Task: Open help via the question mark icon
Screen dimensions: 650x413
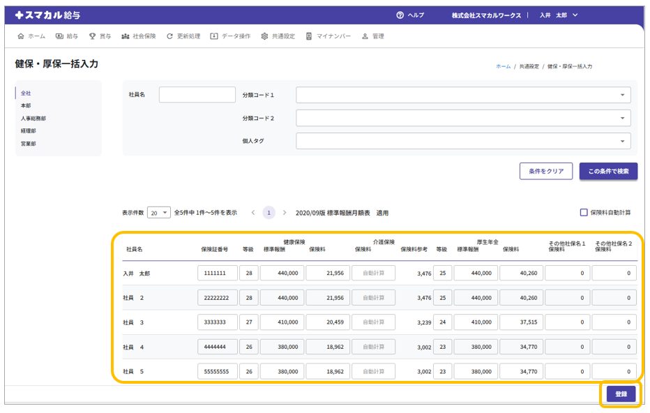Action: click(x=400, y=15)
